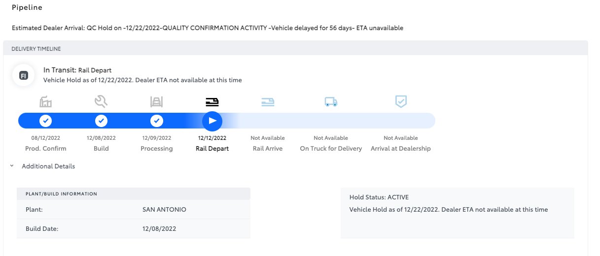Viewport: 600px width, 256px height.
Task: Click the Additional Details label
Action: tap(48, 166)
